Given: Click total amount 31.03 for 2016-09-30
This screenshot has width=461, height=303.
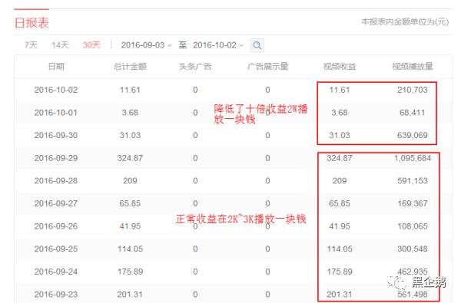Looking at the screenshot, I should (x=130, y=135).
